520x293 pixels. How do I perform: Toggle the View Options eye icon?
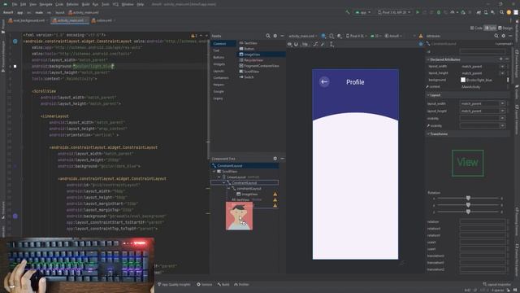(289, 44)
